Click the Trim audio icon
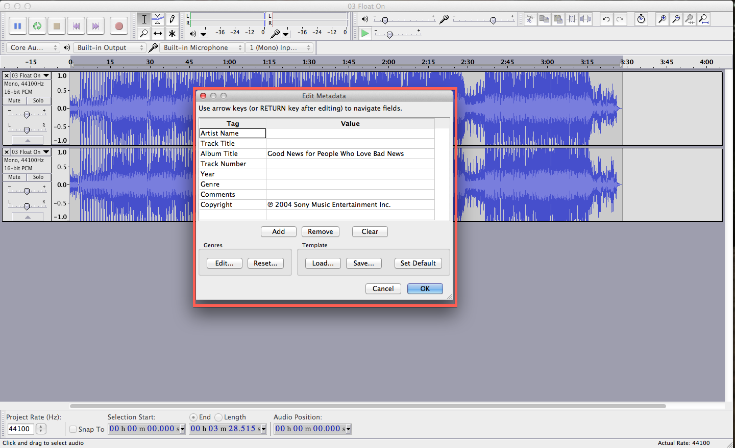The width and height of the screenshot is (735, 448). [572, 19]
